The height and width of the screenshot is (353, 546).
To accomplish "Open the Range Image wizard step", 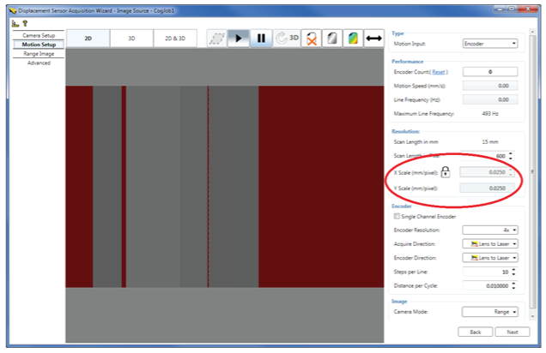I will click(x=39, y=54).
